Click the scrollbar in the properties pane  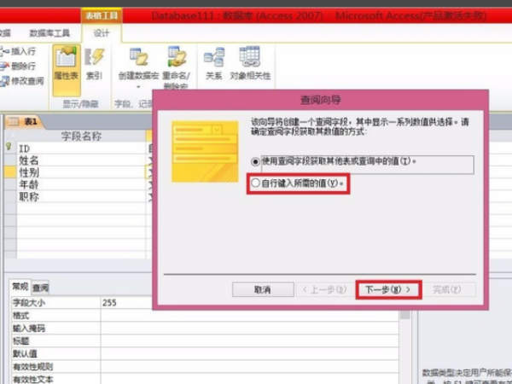tap(405, 346)
